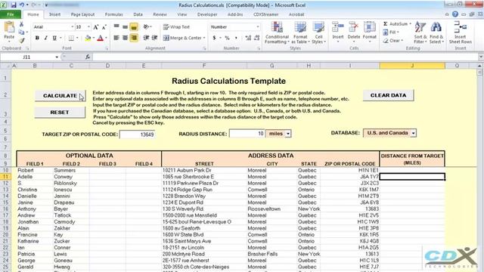Click the Increase Font Size icon
This screenshot has height=272, width=484.
[x=96, y=27]
